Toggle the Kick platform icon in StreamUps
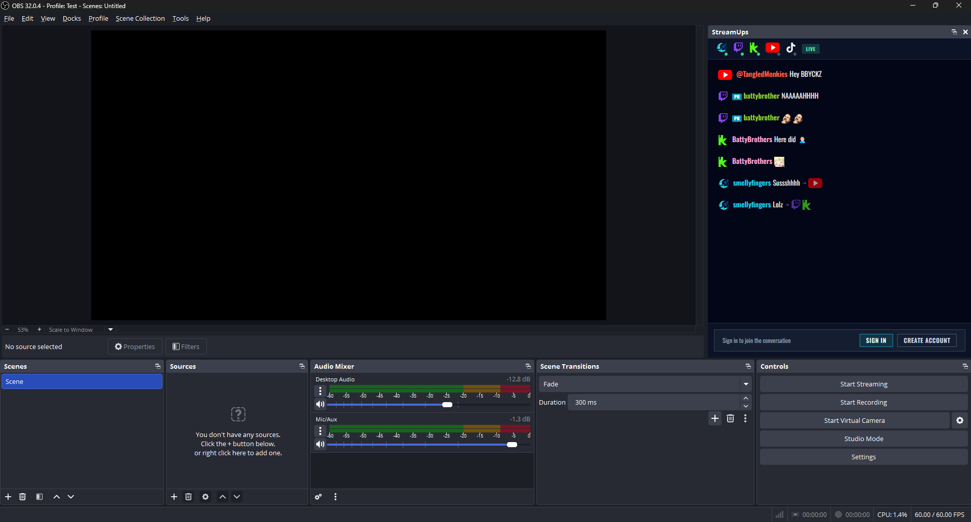The width and height of the screenshot is (971, 522). click(754, 48)
